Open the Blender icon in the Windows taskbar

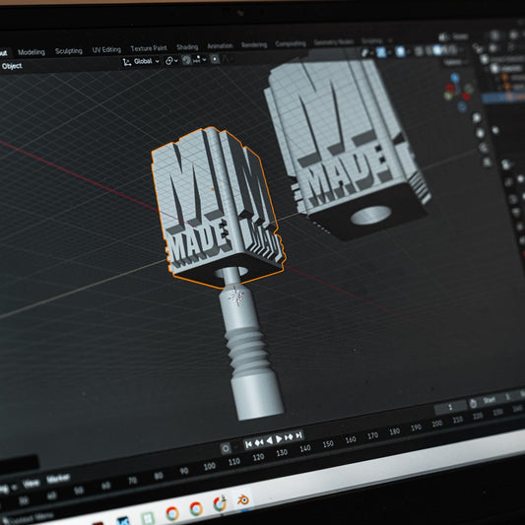[x=243, y=500]
